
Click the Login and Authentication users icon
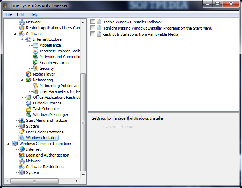point(22,155)
